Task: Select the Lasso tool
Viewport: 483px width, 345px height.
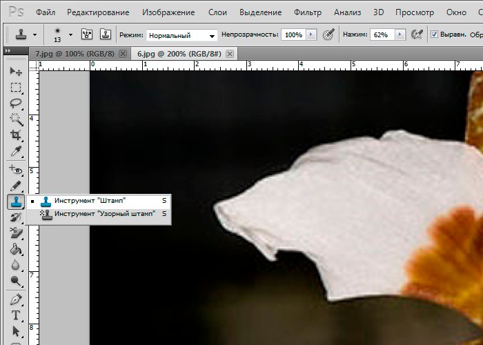Action: [x=15, y=103]
